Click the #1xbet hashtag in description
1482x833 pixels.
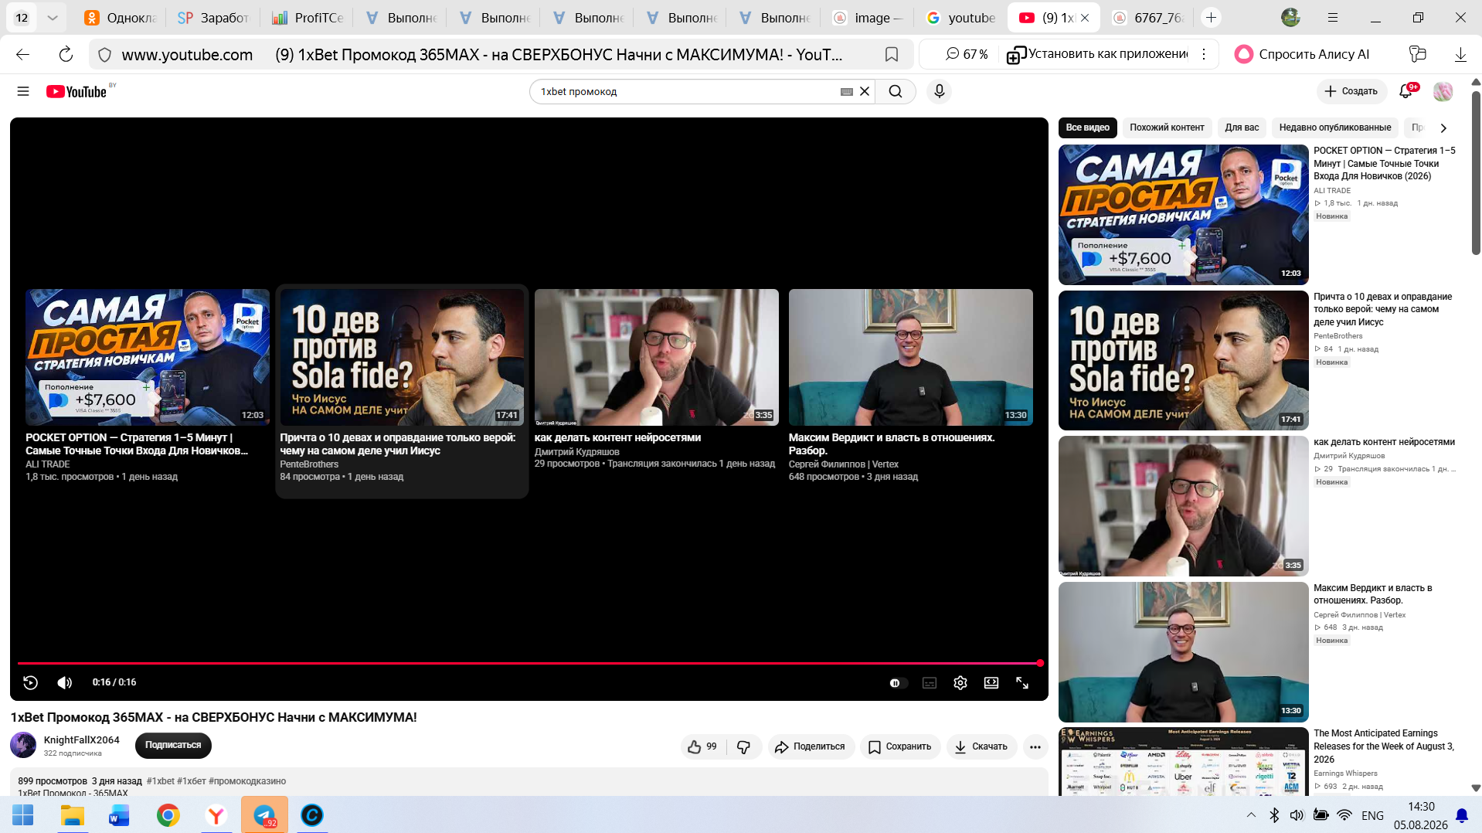coord(161,781)
